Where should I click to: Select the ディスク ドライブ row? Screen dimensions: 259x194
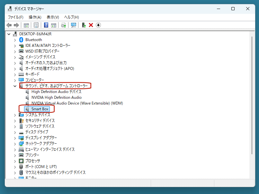(x=37, y=132)
